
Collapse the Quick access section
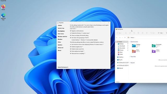click(x=130, y=42)
